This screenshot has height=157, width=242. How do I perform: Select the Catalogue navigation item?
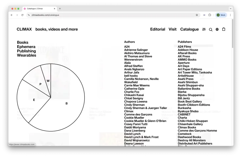pyautogui.click(x=189, y=29)
